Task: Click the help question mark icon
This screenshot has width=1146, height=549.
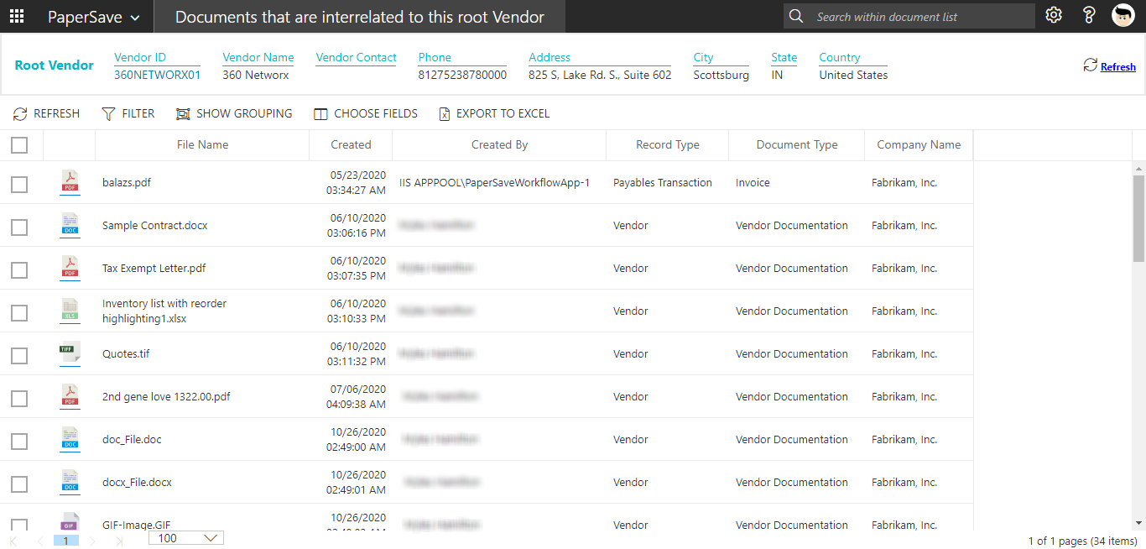Action: pos(1089,15)
